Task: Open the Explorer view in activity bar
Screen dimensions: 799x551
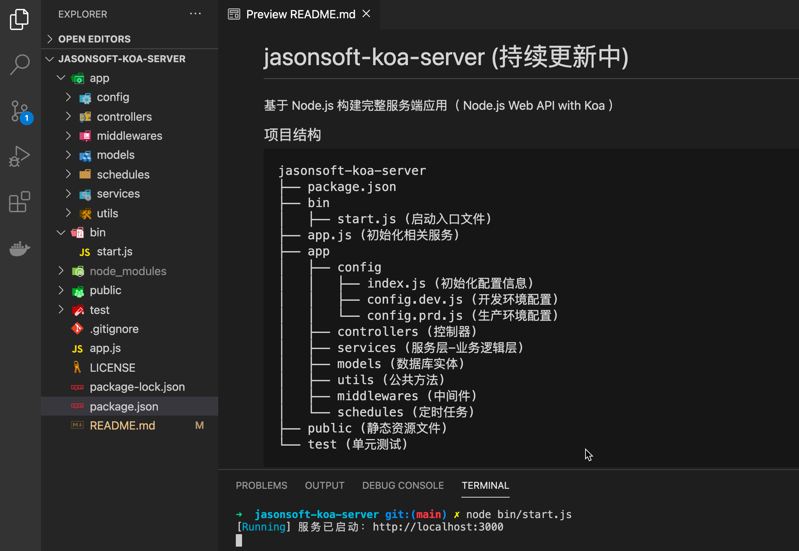Action: pos(19,19)
